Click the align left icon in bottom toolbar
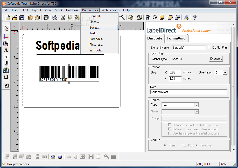The height and width of the screenshot is (168, 238). tap(8, 157)
